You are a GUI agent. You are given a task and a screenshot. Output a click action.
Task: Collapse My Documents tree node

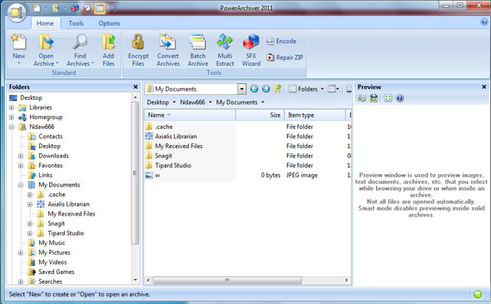tap(21, 185)
